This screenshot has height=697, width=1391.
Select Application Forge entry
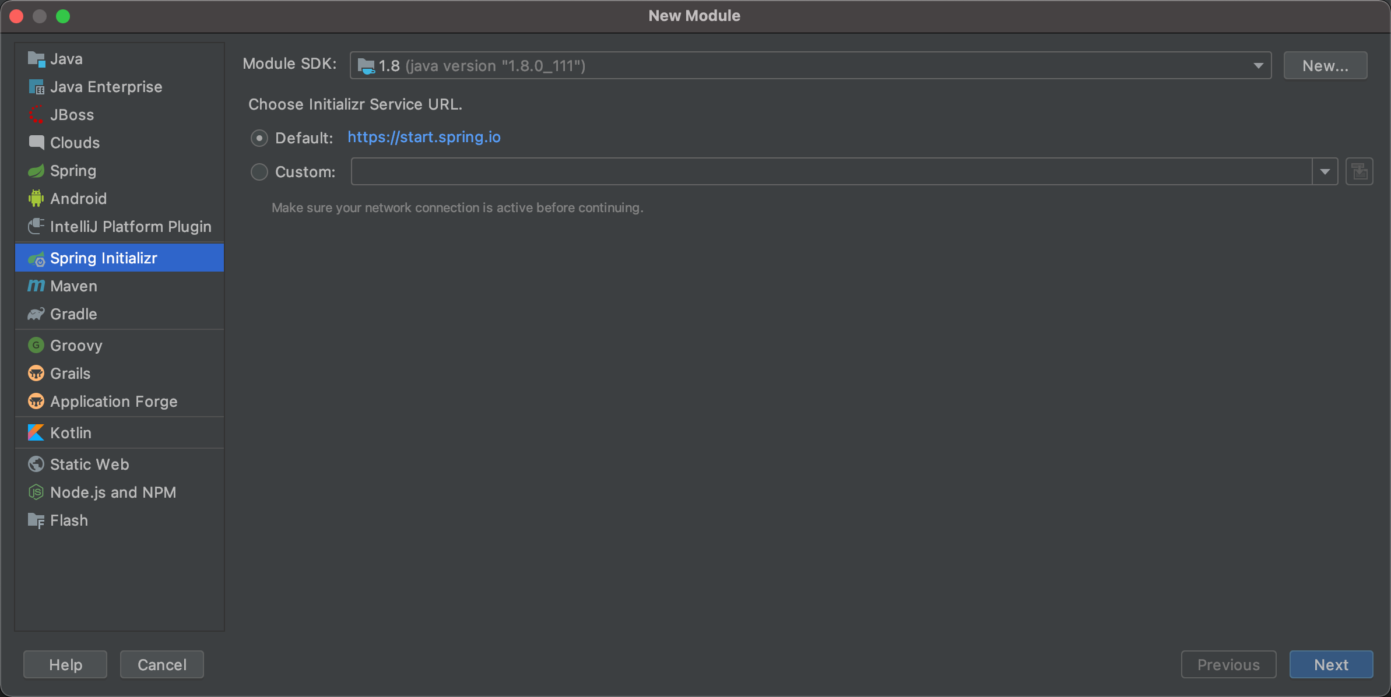(x=120, y=402)
